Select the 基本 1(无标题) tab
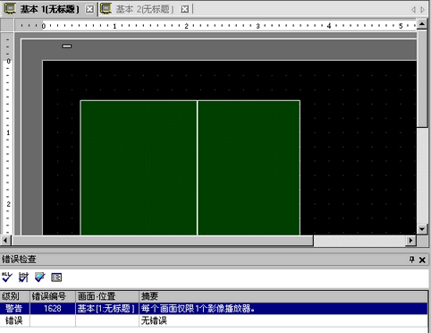 (x=49, y=9)
